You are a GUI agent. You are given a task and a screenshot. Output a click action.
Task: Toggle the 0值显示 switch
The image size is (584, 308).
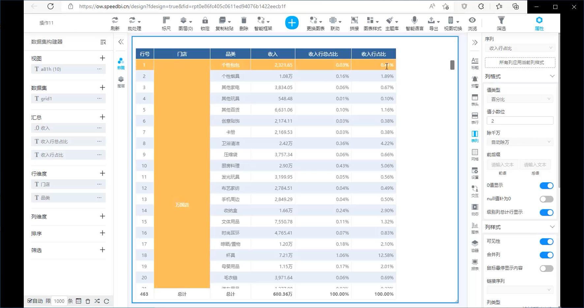point(546,186)
